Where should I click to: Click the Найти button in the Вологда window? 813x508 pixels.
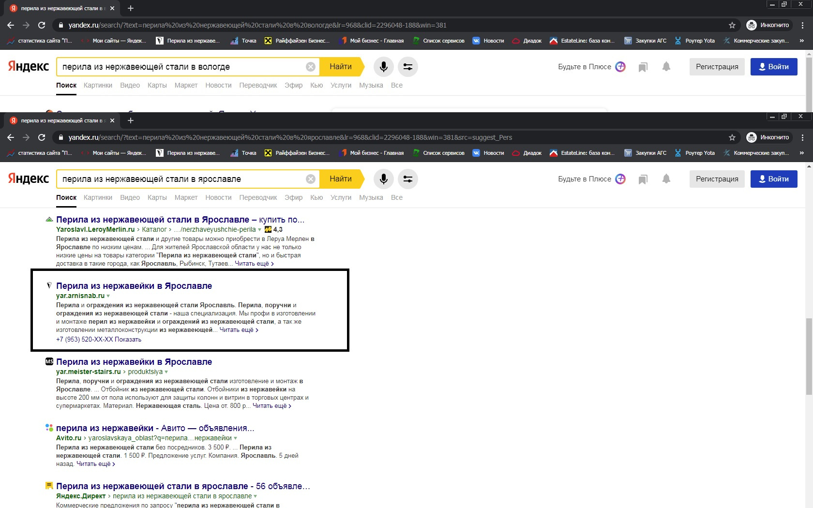pyautogui.click(x=342, y=67)
